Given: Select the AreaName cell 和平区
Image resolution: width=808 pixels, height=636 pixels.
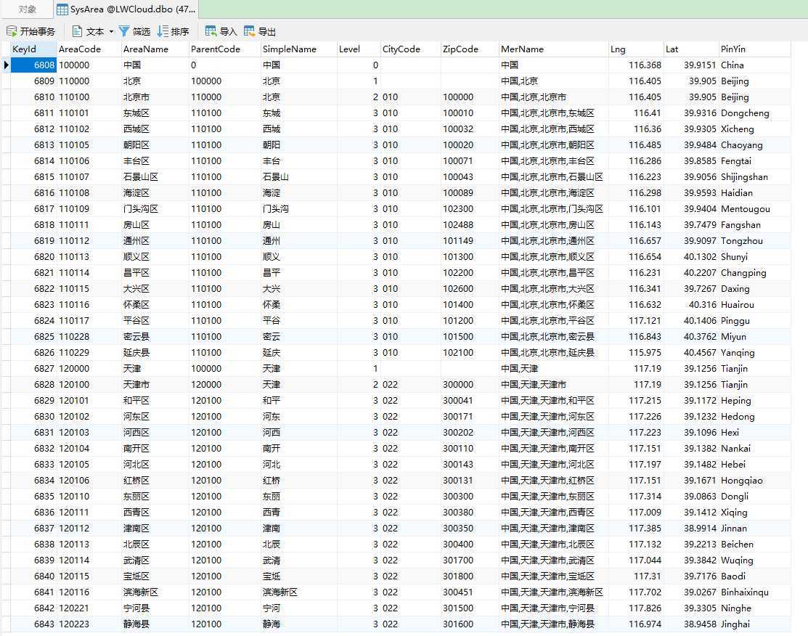Looking at the screenshot, I should click(x=155, y=401).
